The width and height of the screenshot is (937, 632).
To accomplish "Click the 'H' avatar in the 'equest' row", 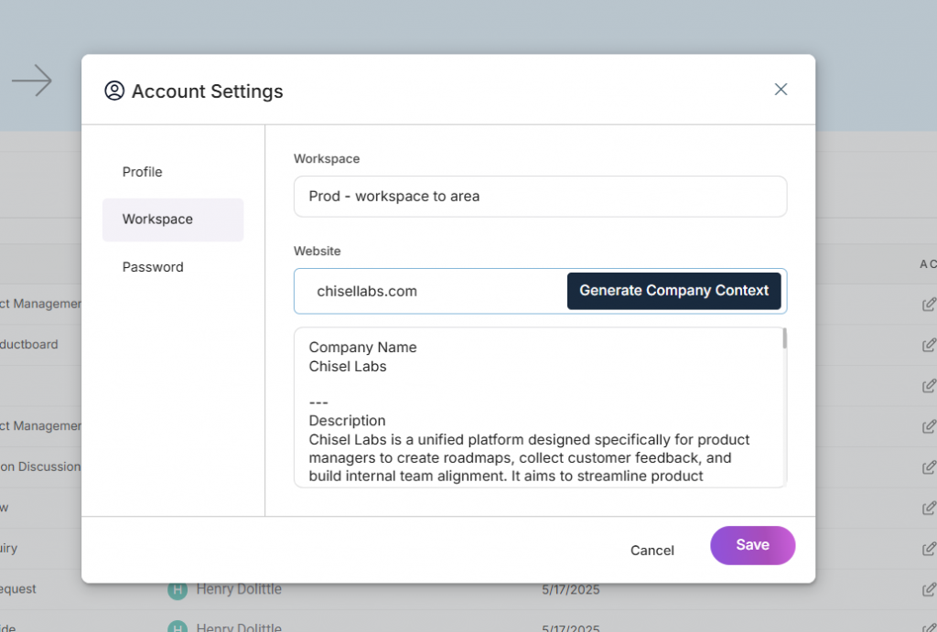I will click(178, 590).
